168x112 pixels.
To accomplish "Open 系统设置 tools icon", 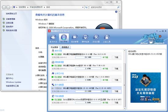I will [96, 37].
